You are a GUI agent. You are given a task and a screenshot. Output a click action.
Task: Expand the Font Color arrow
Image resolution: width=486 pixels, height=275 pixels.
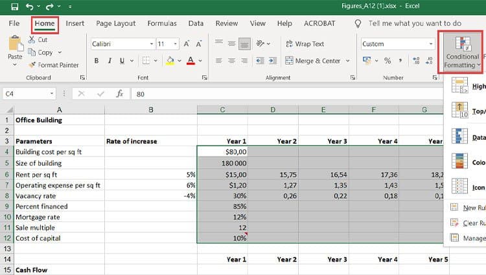pyautogui.click(x=200, y=61)
